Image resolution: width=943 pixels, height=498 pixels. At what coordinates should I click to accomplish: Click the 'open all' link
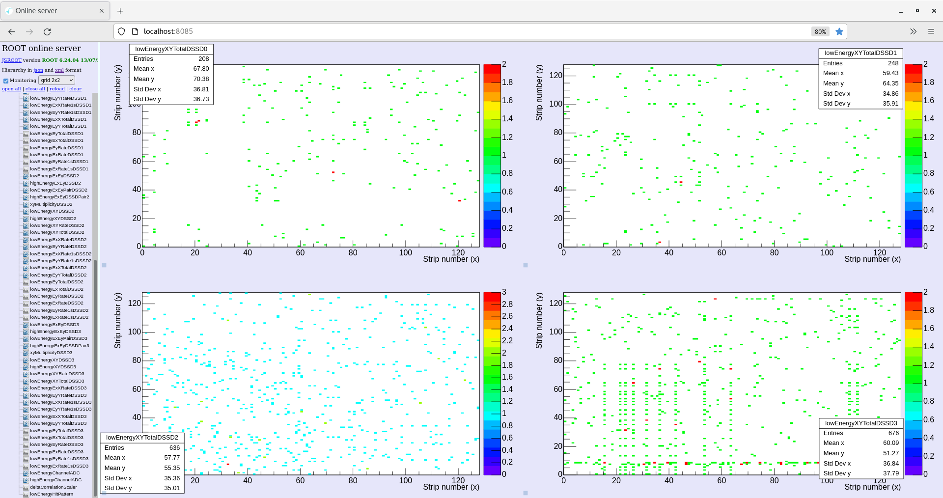(x=11, y=89)
